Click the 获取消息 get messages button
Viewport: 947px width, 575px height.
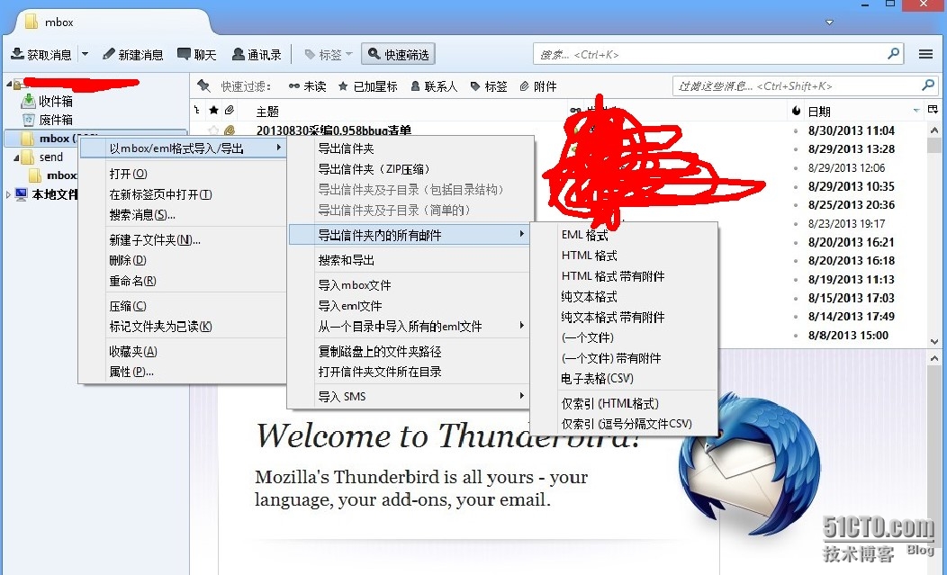coord(41,55)
